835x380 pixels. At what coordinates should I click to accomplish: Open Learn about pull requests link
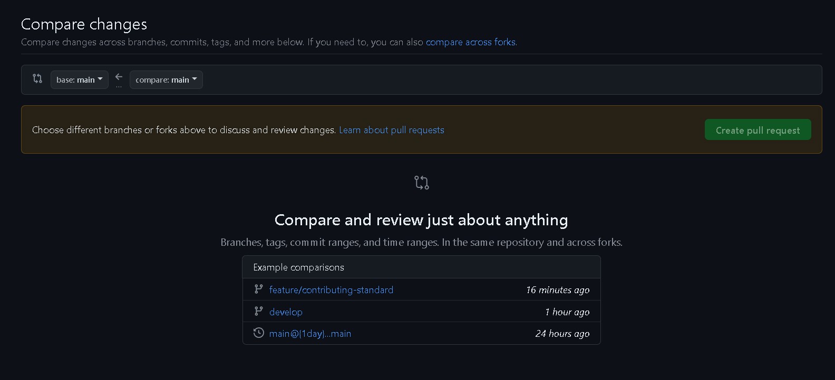click(x=391, y=130)
